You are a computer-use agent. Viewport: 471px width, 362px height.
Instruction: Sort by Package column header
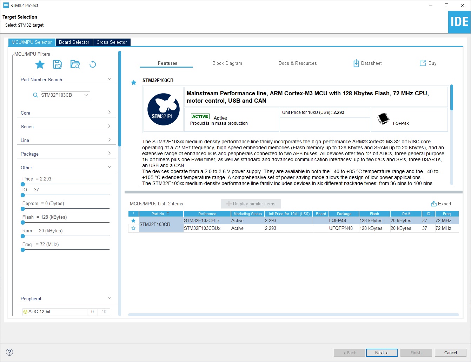[x=344, y=214]
